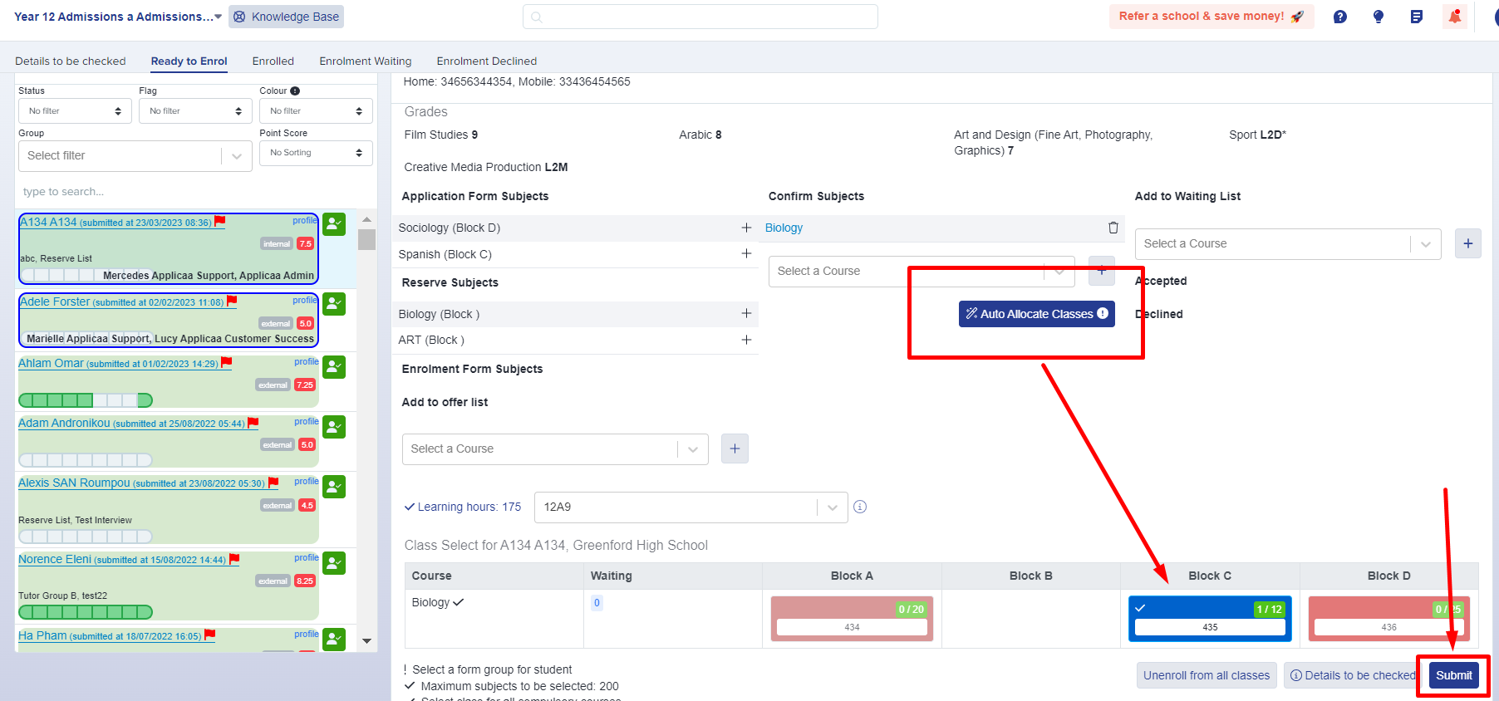Image resolution: width=1499 pixels, height=701 pixels.
Task: Click the applicant list scroll down arrow
Action: (x=366, y=641)
